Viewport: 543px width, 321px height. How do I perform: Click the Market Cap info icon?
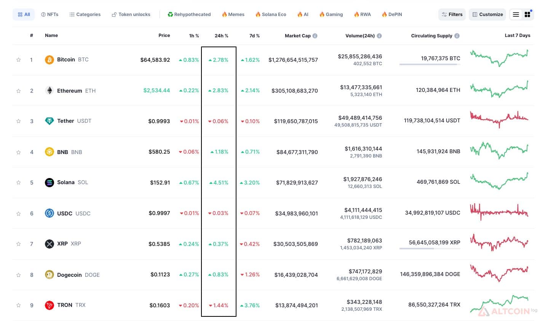[x=315, y=36]
